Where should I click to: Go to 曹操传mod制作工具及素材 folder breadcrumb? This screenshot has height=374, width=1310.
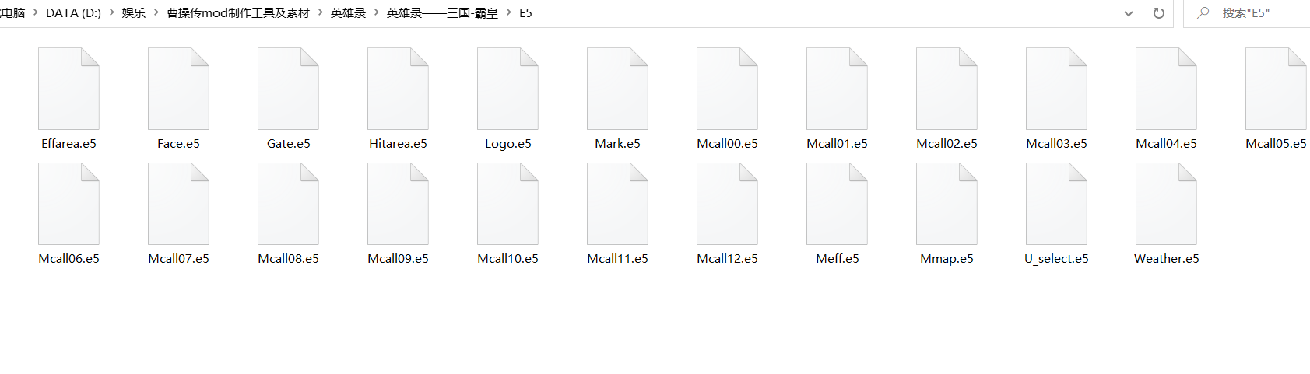[x=238, y=13]
